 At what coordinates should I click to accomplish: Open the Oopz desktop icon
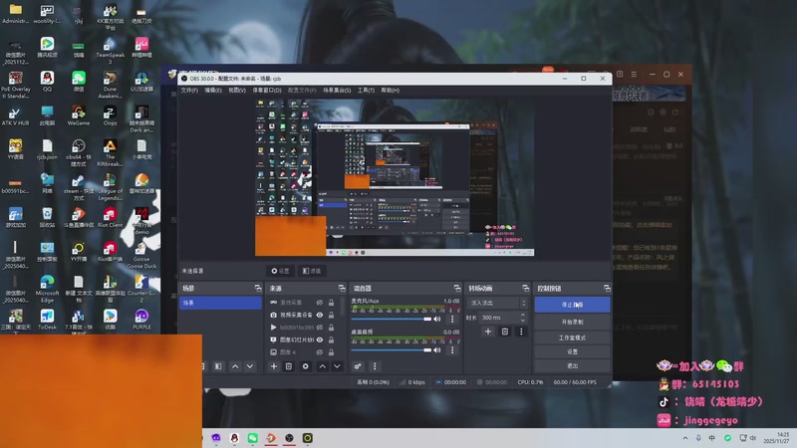click(x=110, y=115)
